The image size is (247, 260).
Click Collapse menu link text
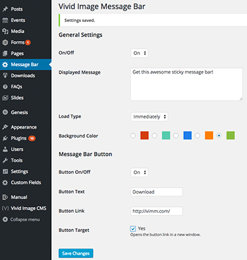click(25, 220)
